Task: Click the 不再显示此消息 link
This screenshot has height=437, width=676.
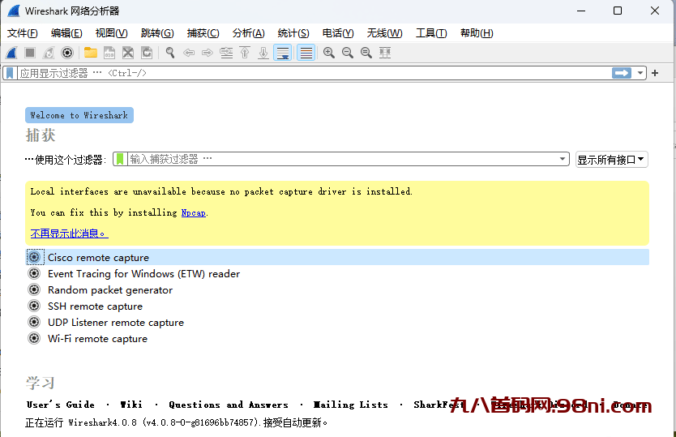Action: 69,233
